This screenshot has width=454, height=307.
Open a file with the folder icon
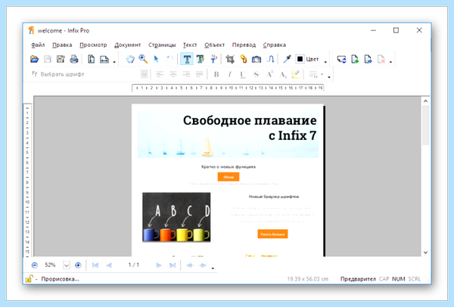click(34, 59)
